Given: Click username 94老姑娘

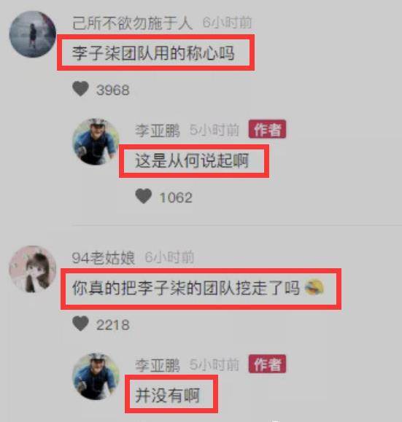Looking at the screenshot, I should 103,257.
